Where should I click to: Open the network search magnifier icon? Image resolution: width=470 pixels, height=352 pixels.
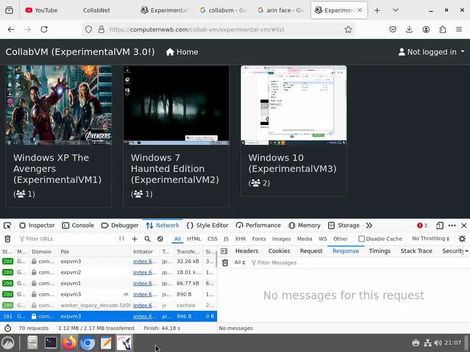pos(147,238)
